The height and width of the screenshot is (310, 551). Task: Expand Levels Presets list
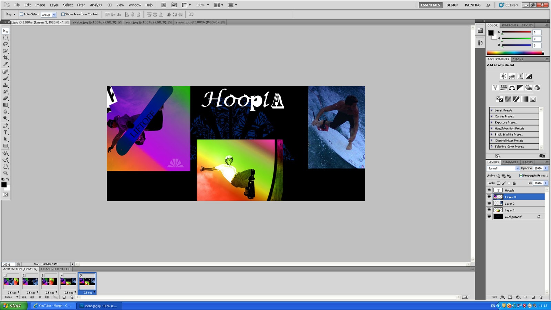coord(491,110)
